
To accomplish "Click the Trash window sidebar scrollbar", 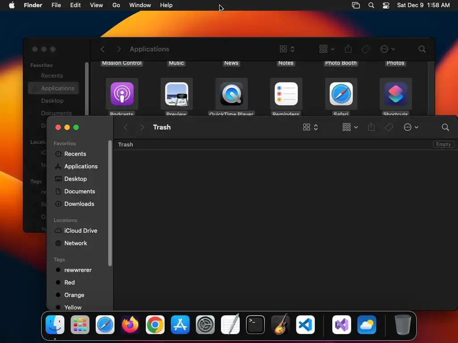I will [x=110, y=203].
